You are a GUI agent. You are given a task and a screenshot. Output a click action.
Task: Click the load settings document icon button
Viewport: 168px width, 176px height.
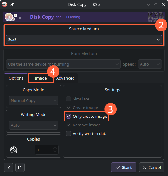(8, 167)
